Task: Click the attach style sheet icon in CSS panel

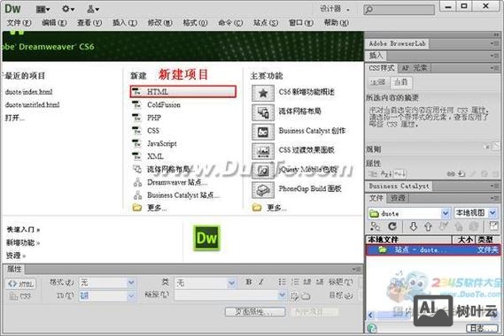Action: (451, 174)
